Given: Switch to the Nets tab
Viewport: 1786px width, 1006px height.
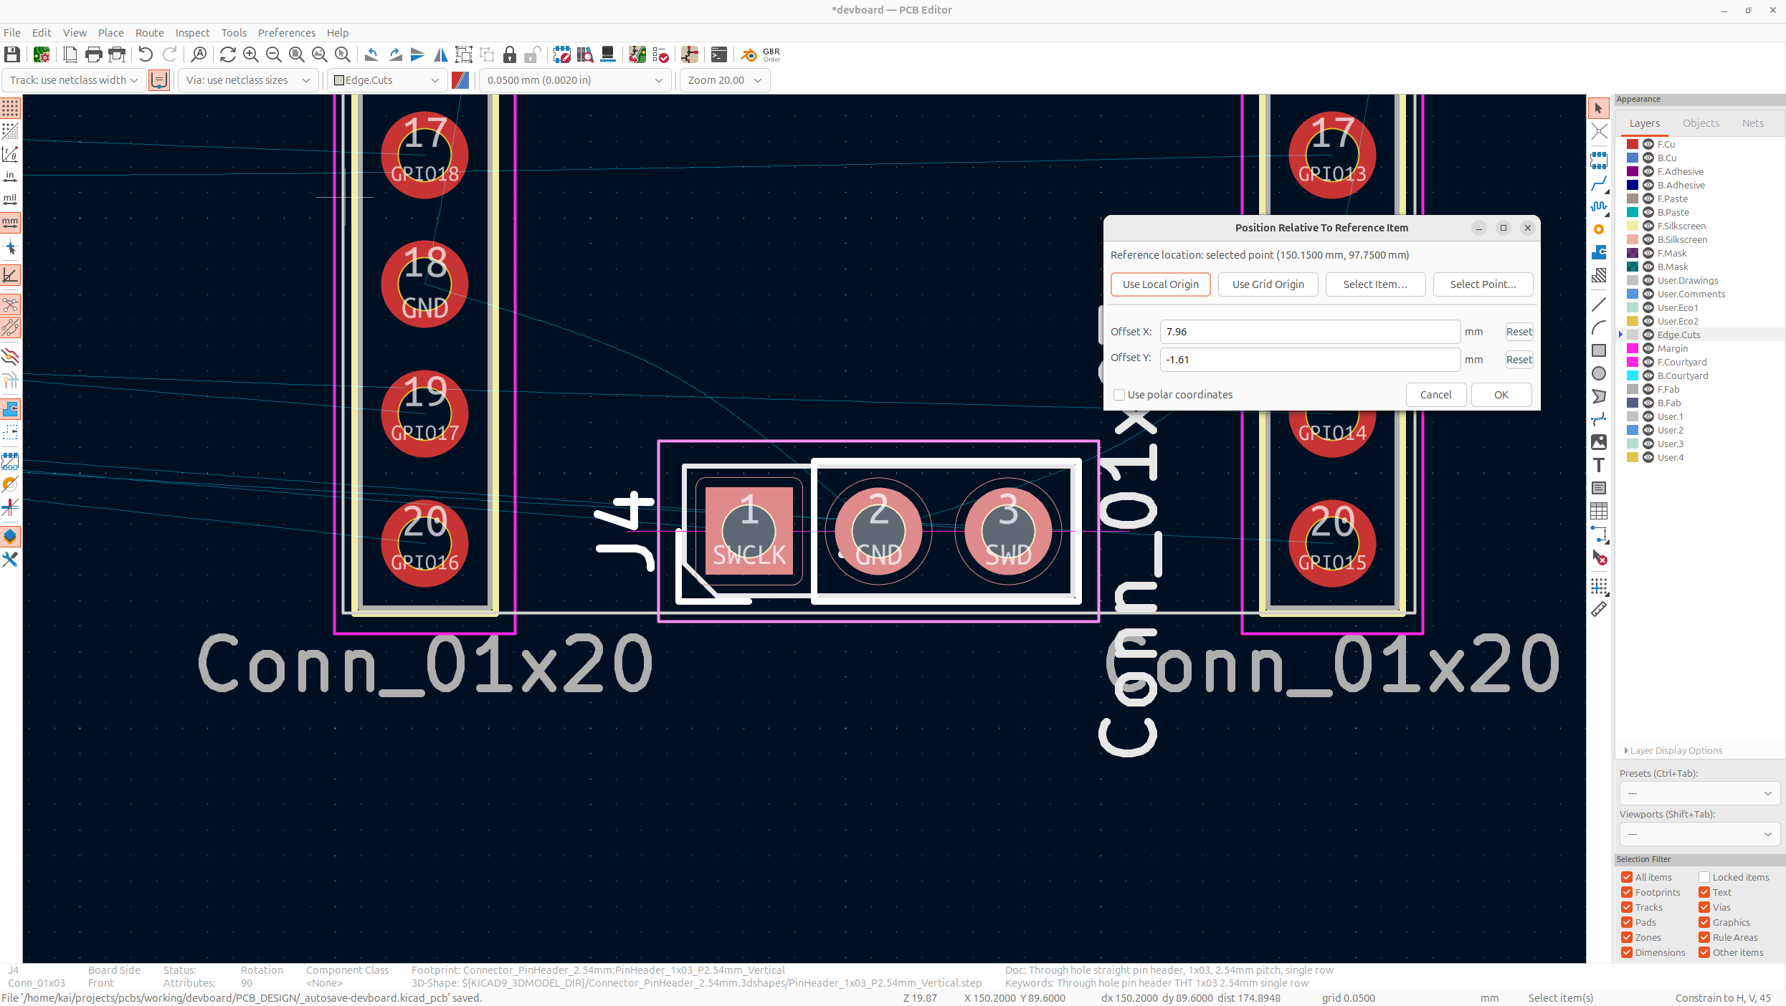Looking at the screenshot, I should 1752,123.
